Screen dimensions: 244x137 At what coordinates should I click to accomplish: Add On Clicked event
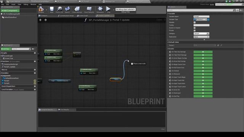click(x=203, y=71)
